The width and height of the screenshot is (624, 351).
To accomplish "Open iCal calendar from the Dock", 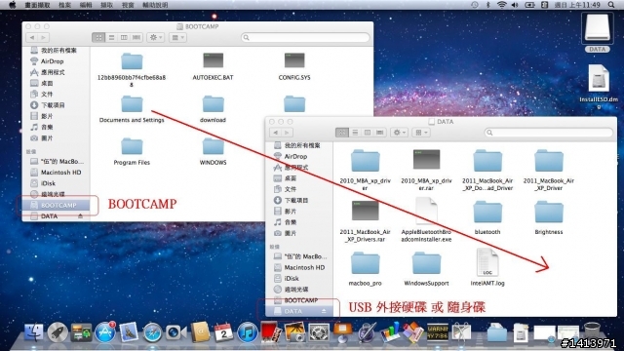I will point(223,332).
